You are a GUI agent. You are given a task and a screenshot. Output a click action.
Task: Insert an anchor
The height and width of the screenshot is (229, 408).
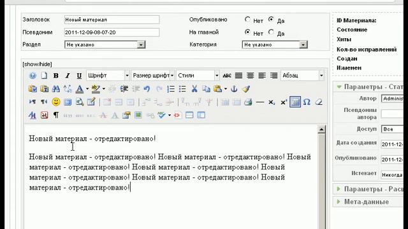click(x=234, y=89)
